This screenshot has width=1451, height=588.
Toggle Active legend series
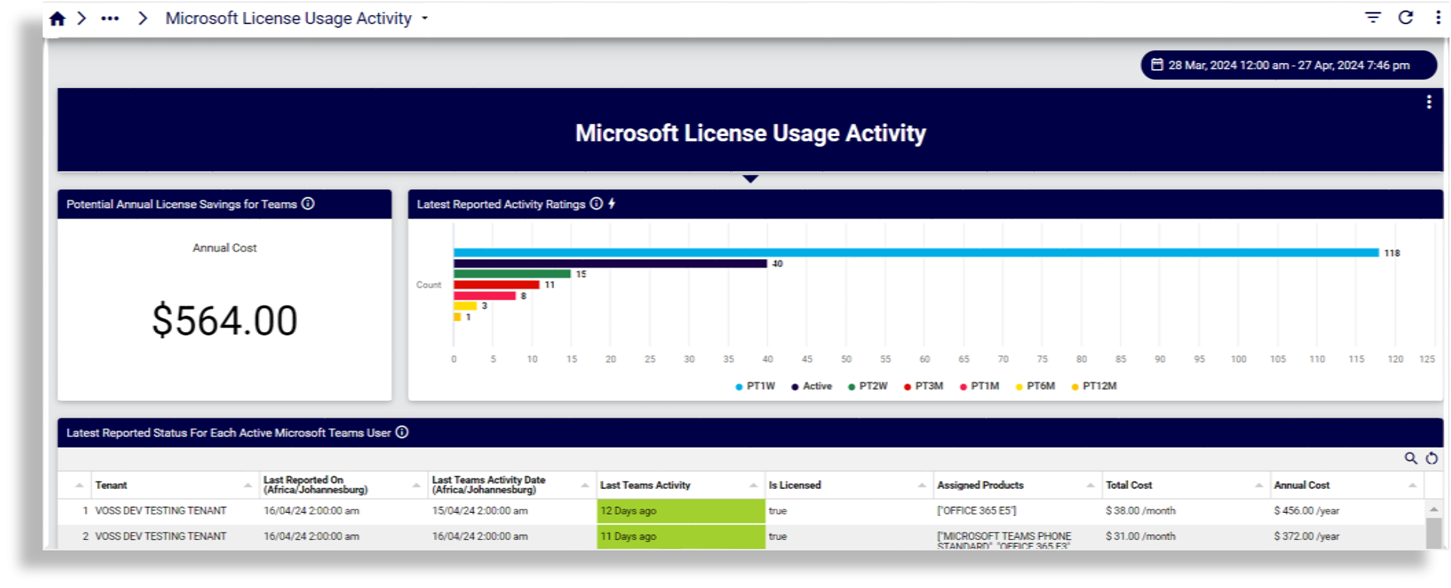(x=811, y=386)
